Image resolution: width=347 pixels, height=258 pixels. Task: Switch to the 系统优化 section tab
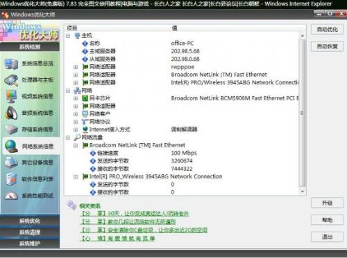coord(30,221)
